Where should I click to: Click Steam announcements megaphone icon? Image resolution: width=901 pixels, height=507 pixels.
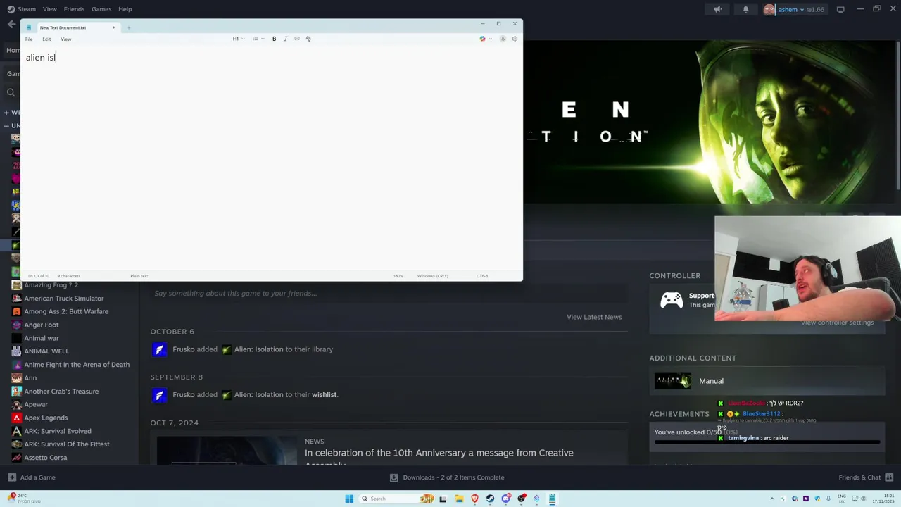717,9
